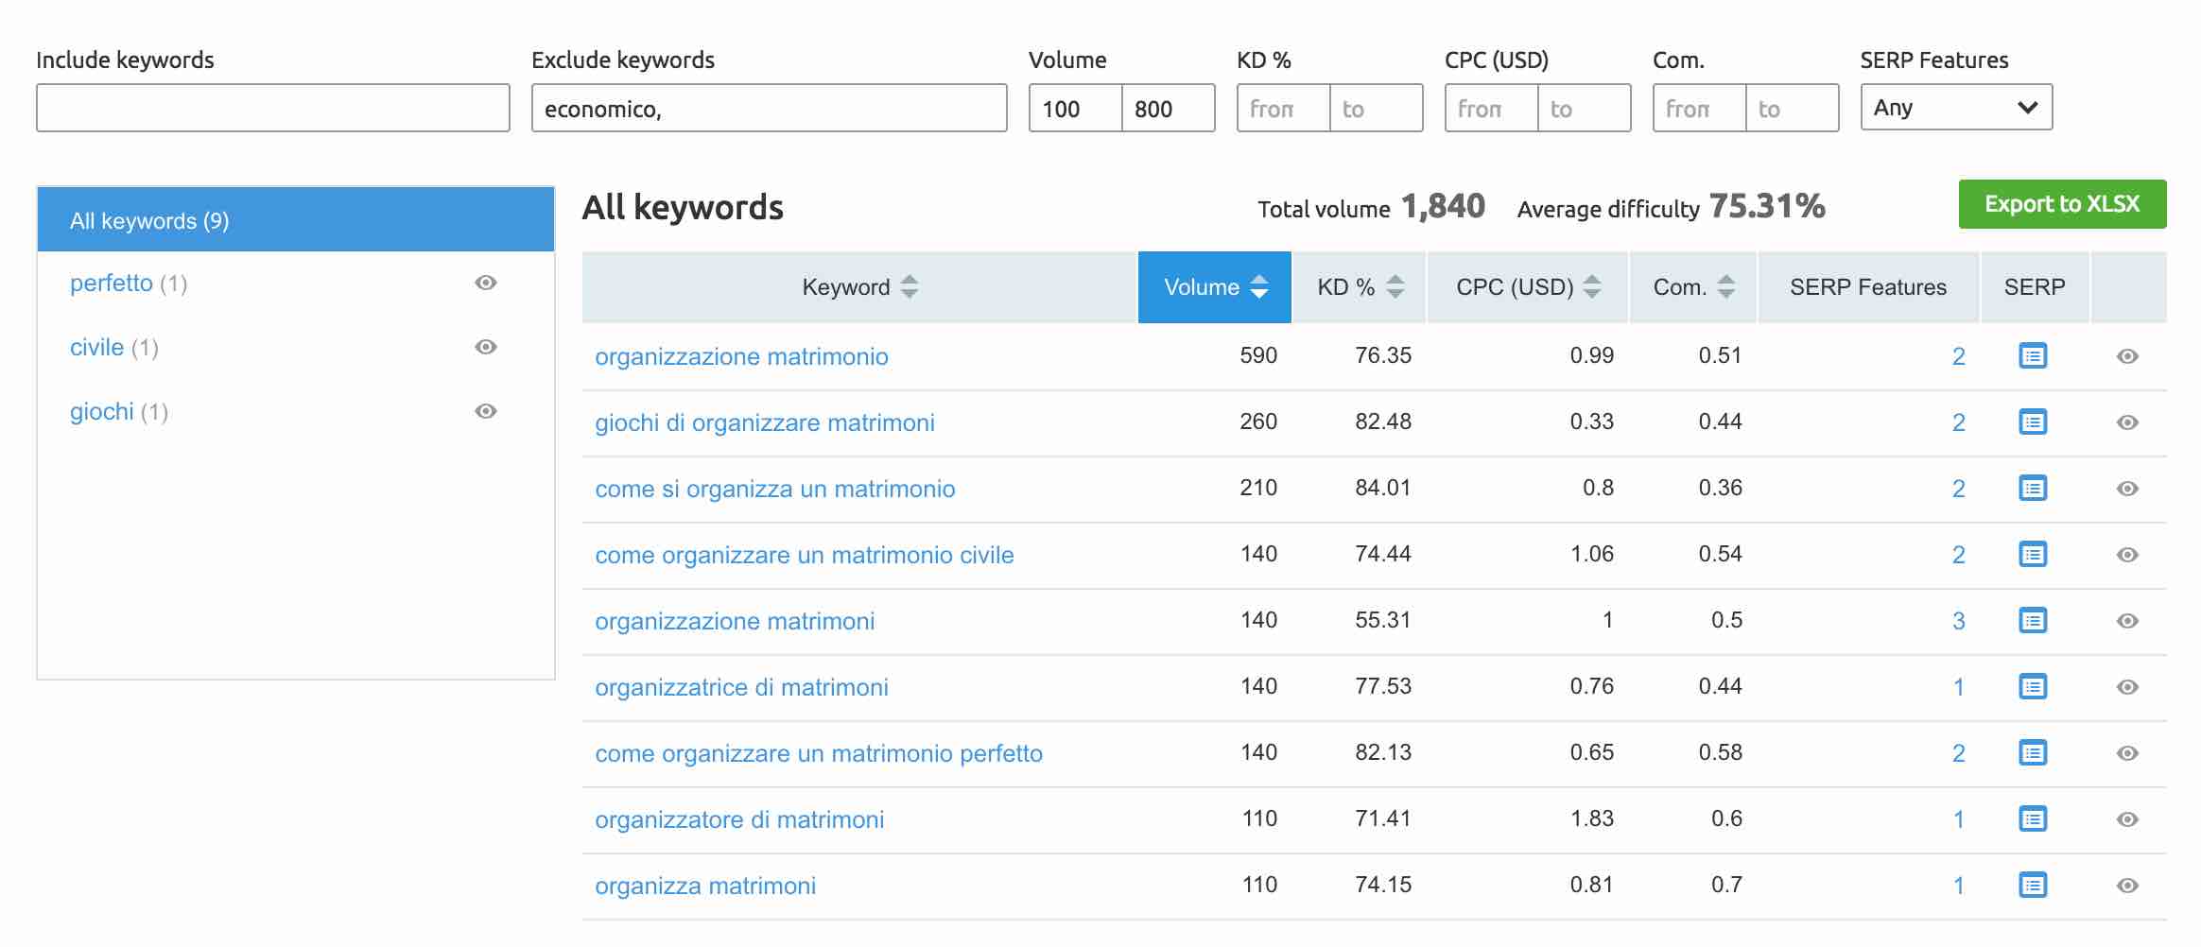The image size is (2201, 947).
Task: Open SERP view for organizzazione matrimoni row
Action: 2033,621
